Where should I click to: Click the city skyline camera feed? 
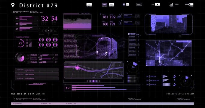(x=169, y=24)
